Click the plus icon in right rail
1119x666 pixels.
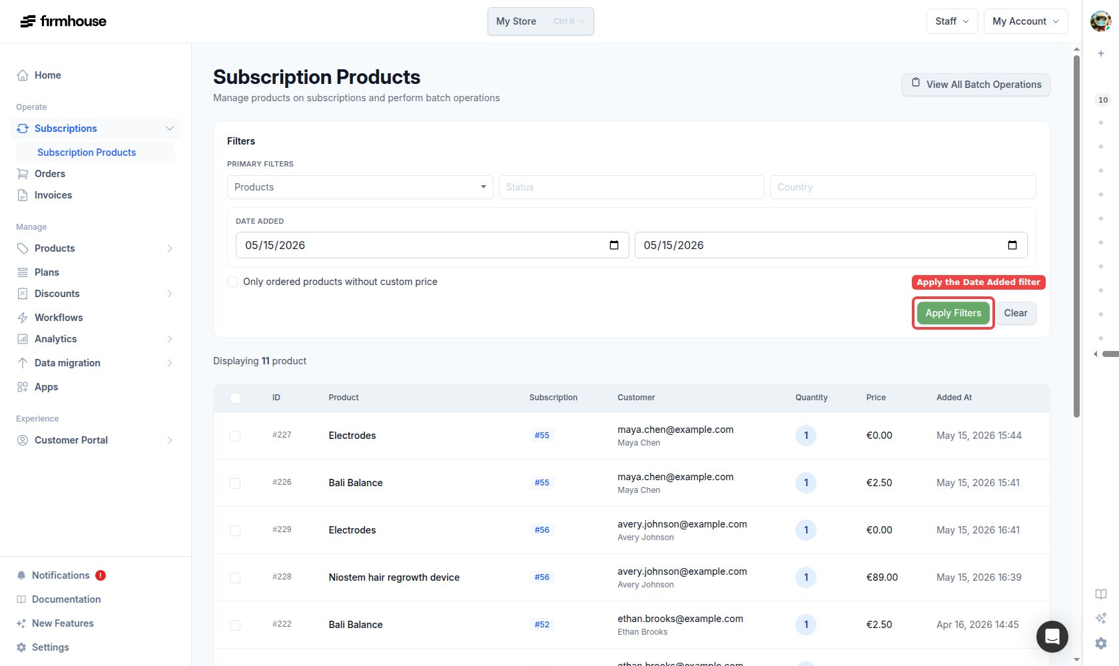(1101, 53)
